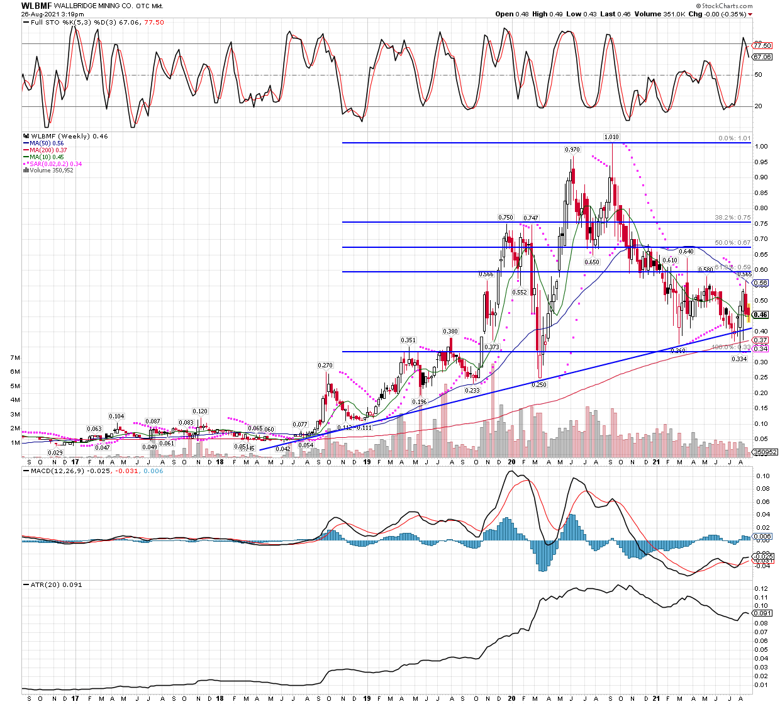
Task: Click the 0.373 price label
Action: 492,347
